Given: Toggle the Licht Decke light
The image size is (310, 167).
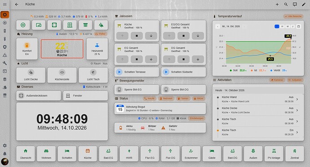Looking at the screenshot, I should 31,75.
